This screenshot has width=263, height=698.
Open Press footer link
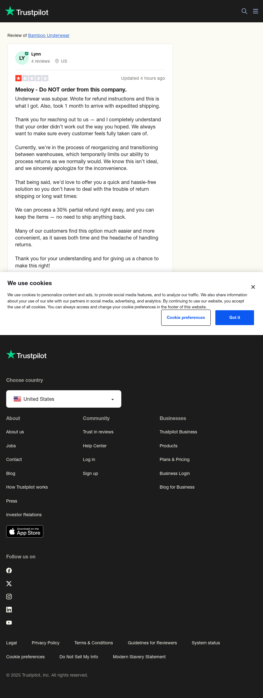tap(12, 501)
